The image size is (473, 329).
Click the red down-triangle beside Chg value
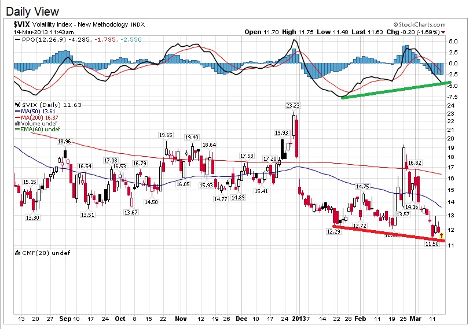(x=443, y=32)
